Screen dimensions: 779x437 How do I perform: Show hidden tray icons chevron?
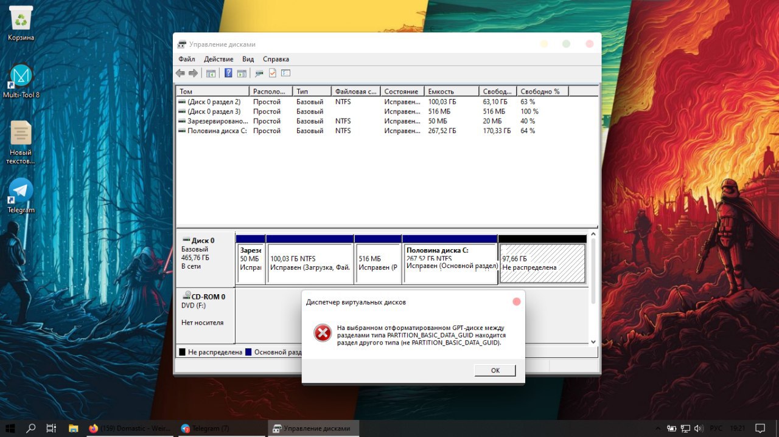tap(658, 428)
